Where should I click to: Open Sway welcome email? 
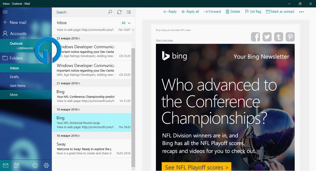pos(92,149)
